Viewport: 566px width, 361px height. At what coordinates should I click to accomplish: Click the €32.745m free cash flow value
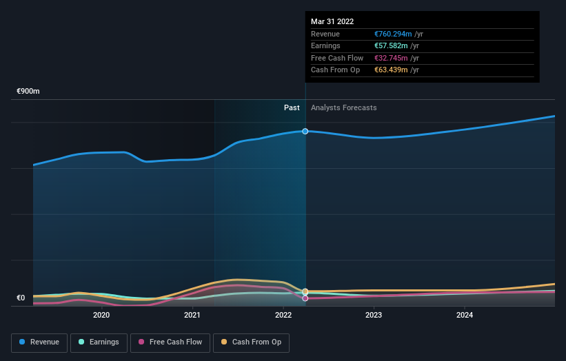coord(391,58)
